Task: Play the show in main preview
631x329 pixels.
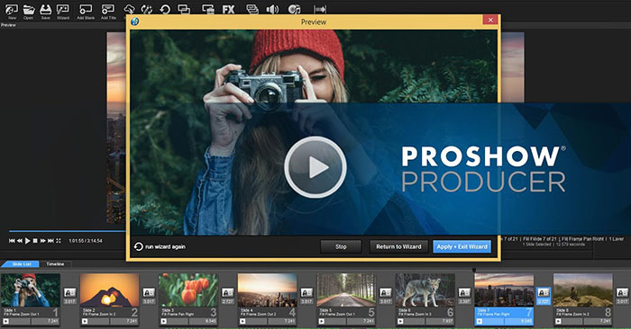Action: pos(27,241)
